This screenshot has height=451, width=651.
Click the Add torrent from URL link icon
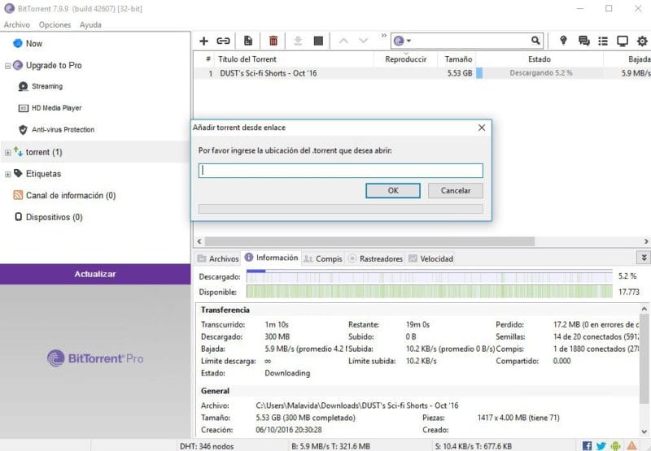[223, 41]
